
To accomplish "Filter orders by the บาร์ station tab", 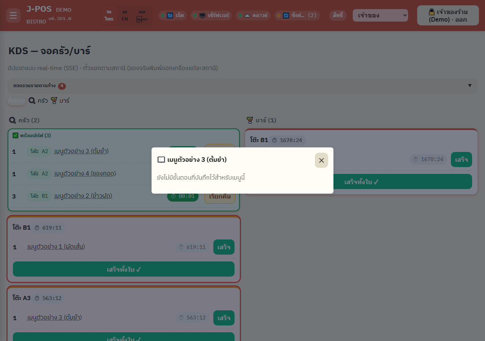I will [60, 101].
